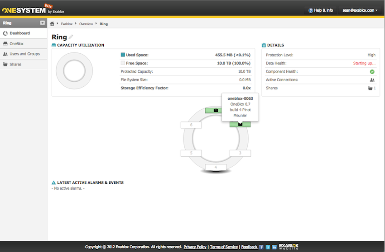Click the capacity utilization donut chart
This screenshot has height=252, width=385.
click(74, 71)
